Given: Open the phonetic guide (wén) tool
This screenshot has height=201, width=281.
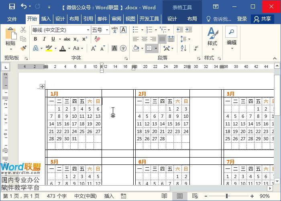Looking at the screenshot, I should click(x=114, y=30).
